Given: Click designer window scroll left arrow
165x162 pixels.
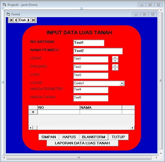Looking at the screenshot, I should point(4,158).
